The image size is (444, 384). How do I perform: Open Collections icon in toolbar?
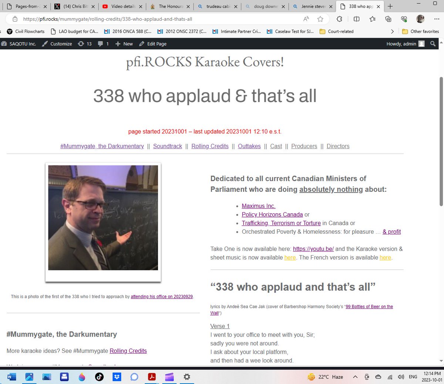[x=388, y=19]
